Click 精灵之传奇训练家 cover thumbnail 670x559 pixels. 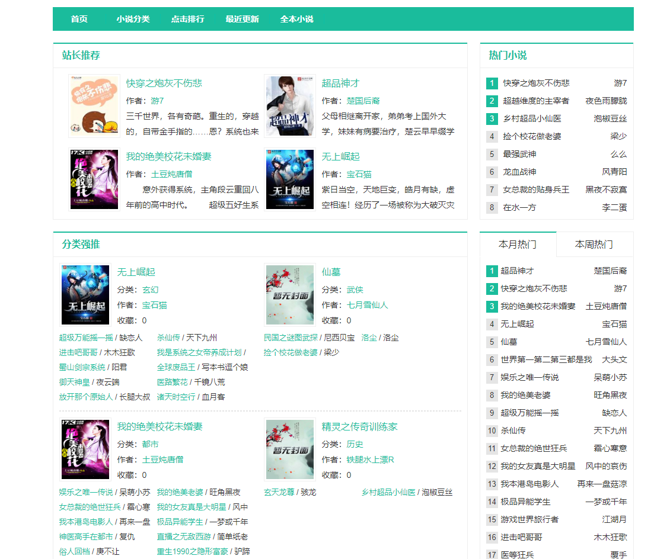290,449
